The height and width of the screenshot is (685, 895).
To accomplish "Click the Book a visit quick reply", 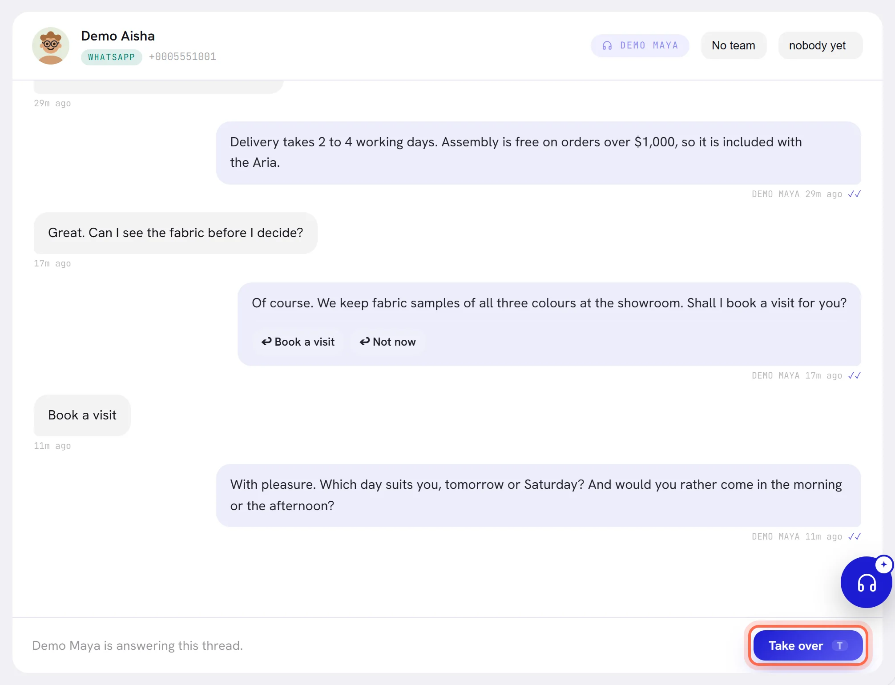I will 298,342.
